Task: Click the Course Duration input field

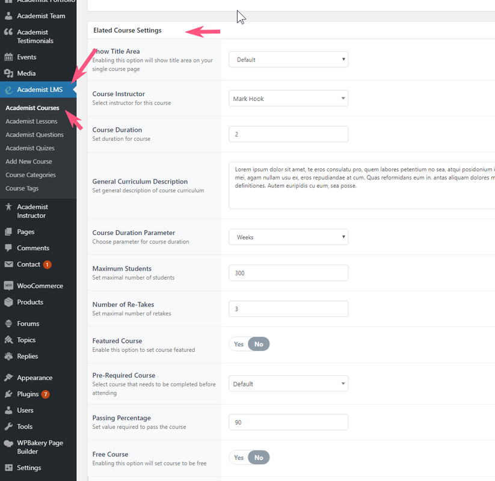Action: [x=289, y=134]
